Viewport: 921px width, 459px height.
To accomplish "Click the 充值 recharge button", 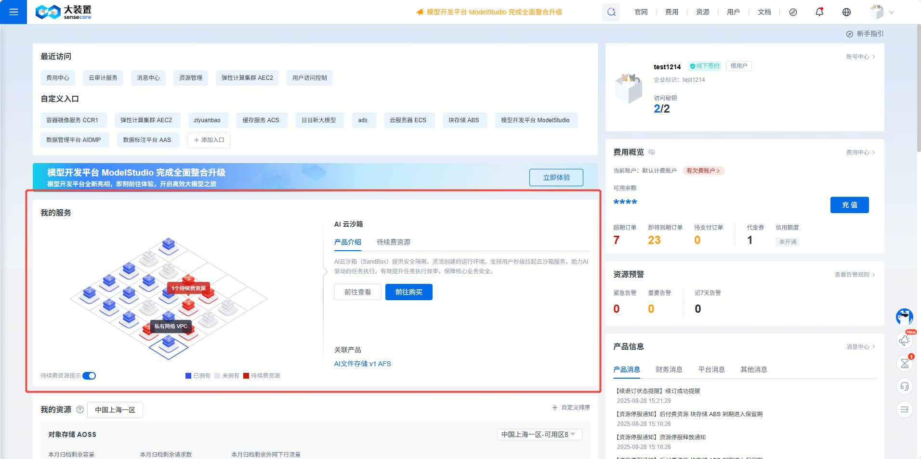I will [x=849, y=205].
